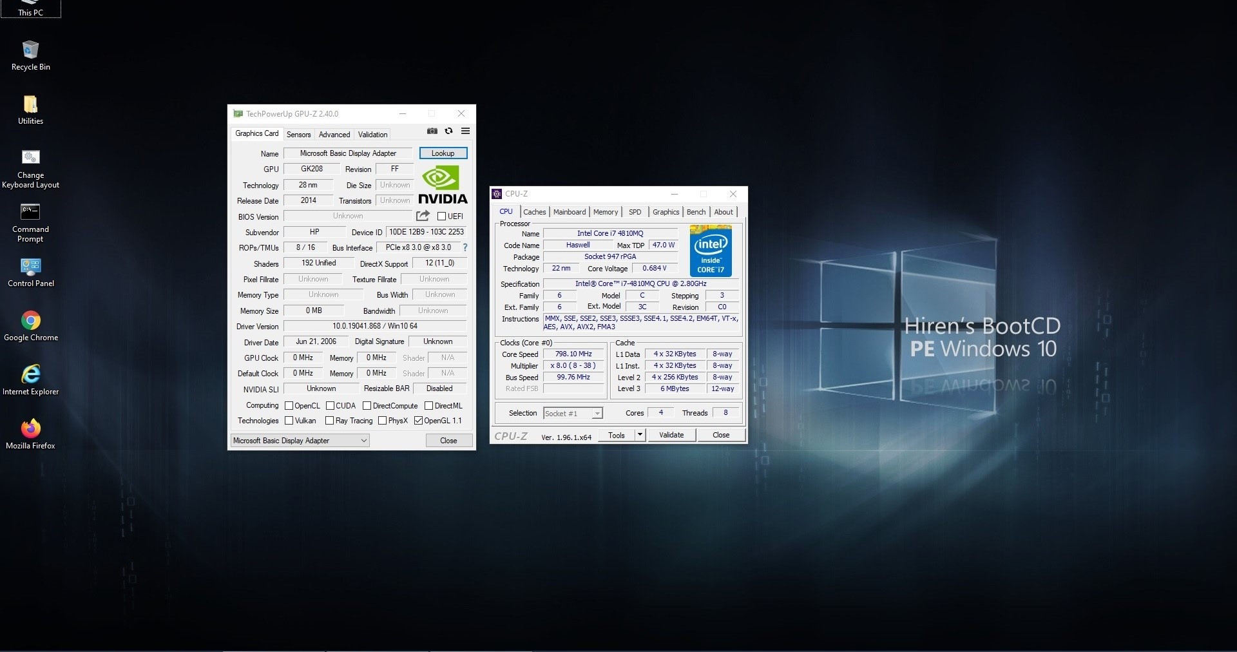
Task: Switch to the Advanced tab in GPU-Z
Action: click(x=334, y=135)
